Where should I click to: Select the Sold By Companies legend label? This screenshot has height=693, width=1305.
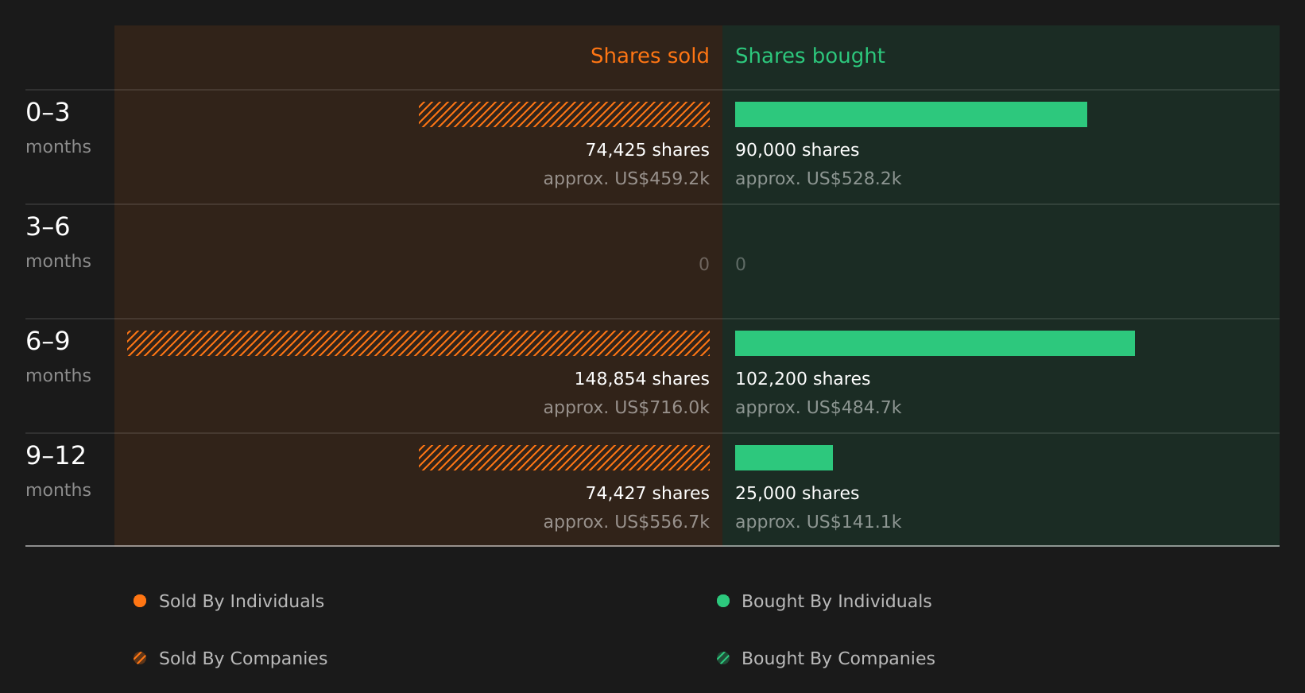243,659
